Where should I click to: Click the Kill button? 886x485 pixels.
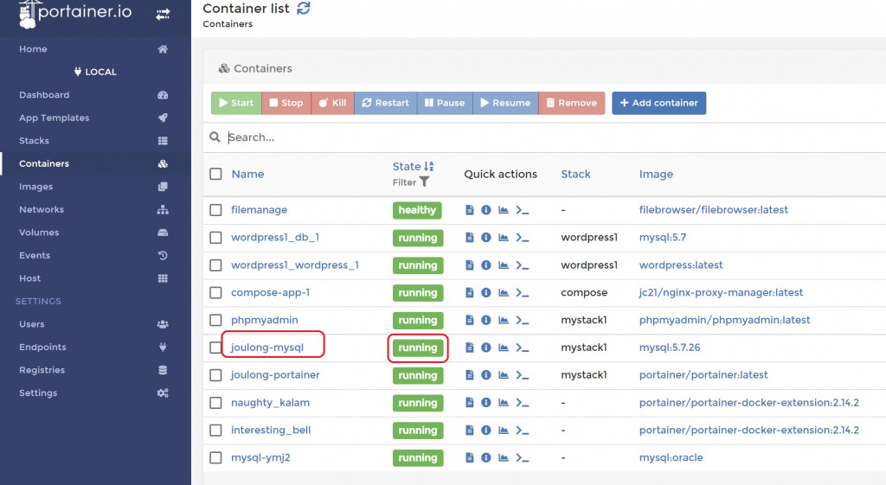[332, 103]
